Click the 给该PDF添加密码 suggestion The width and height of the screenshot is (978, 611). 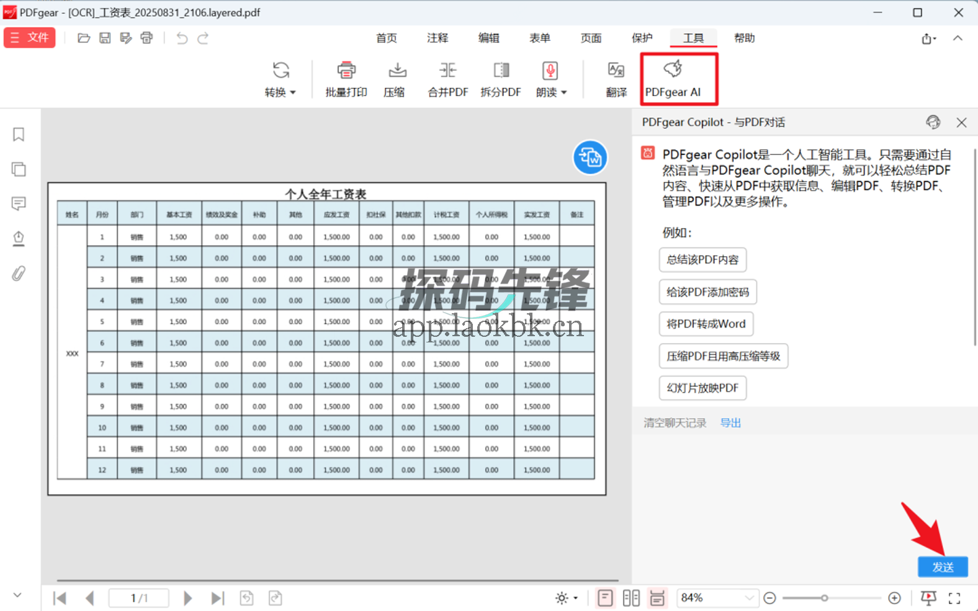click(x=708, y=292)
